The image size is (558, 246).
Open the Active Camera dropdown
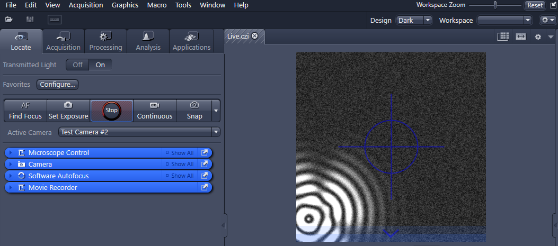point(139,132)
